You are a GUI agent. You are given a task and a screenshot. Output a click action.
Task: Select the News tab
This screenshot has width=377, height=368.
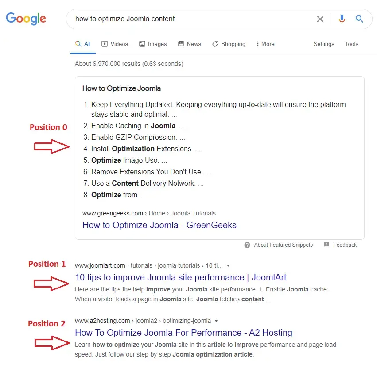click(x=190, y=44)
